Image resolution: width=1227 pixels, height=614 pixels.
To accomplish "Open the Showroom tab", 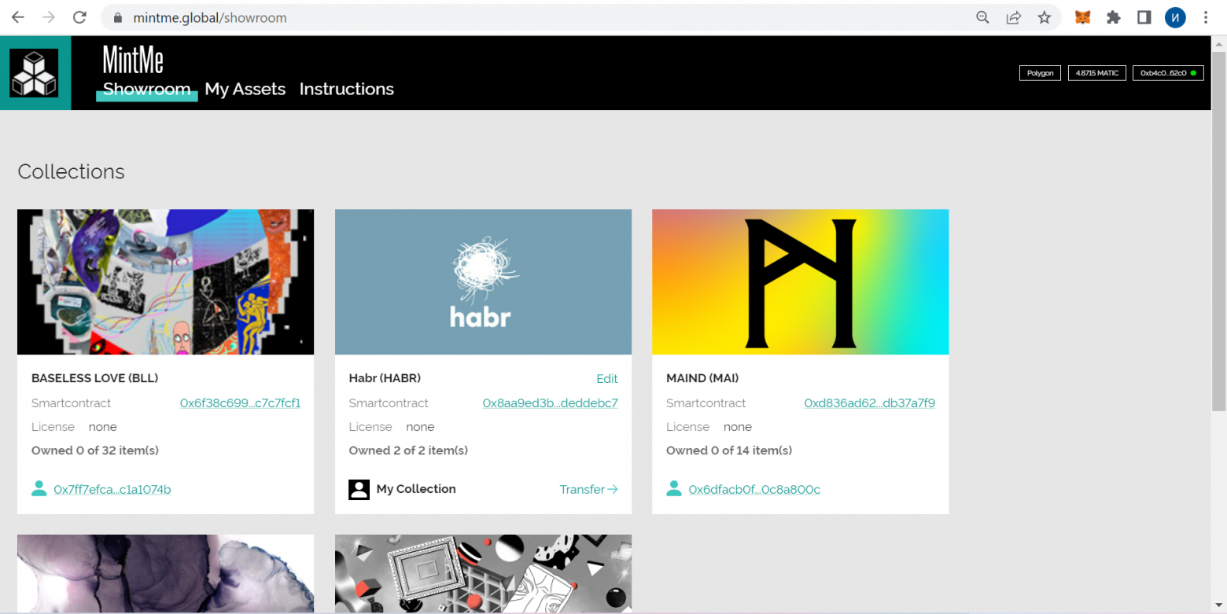I will pos(146,89).
